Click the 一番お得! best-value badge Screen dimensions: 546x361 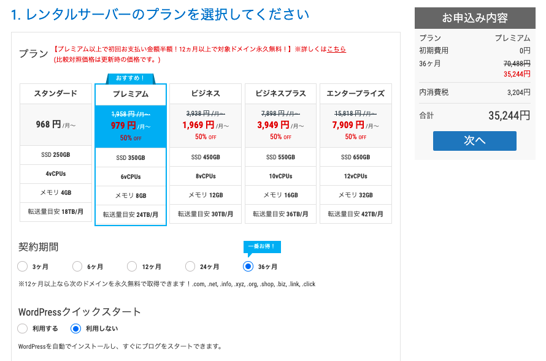click(262, 246)
